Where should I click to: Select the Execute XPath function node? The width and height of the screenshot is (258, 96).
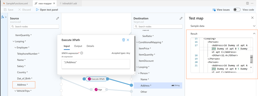click(96, 79)
